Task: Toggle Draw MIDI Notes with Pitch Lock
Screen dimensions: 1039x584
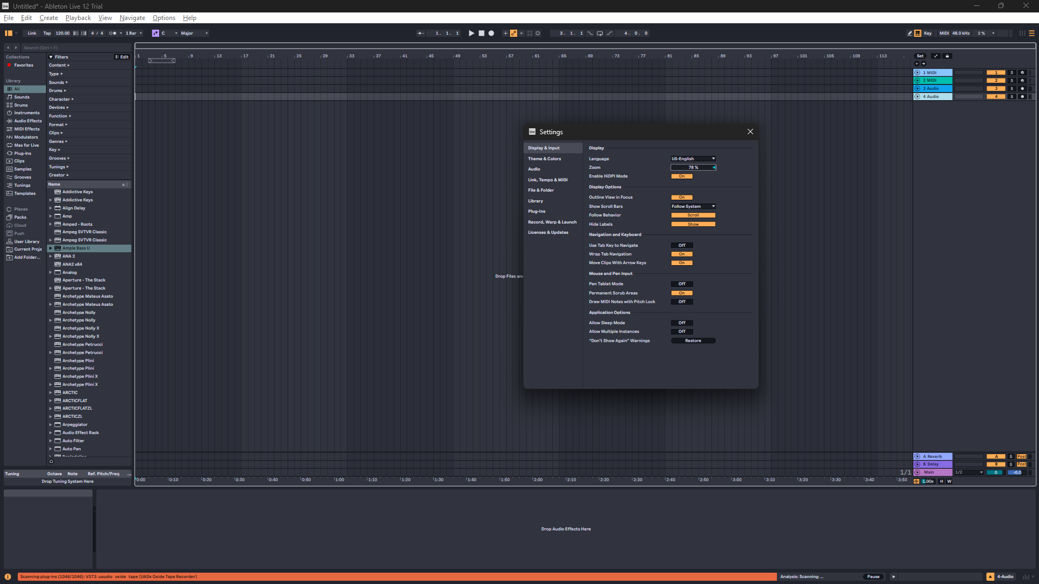Action: coord(682,302)
